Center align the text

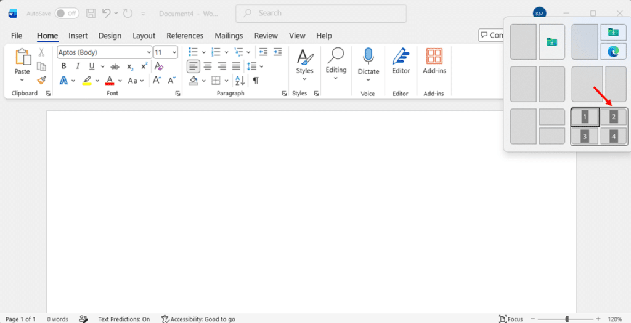pyautogui.click(x=208, y=66)
